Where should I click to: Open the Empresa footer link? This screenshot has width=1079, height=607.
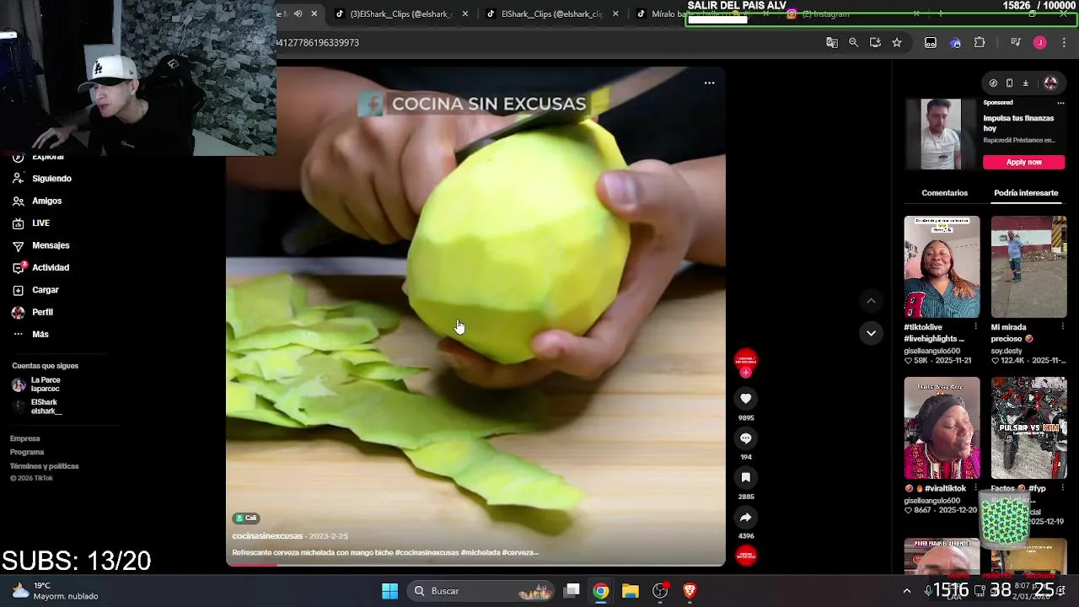pyautogui.click(x=25, y=438)
